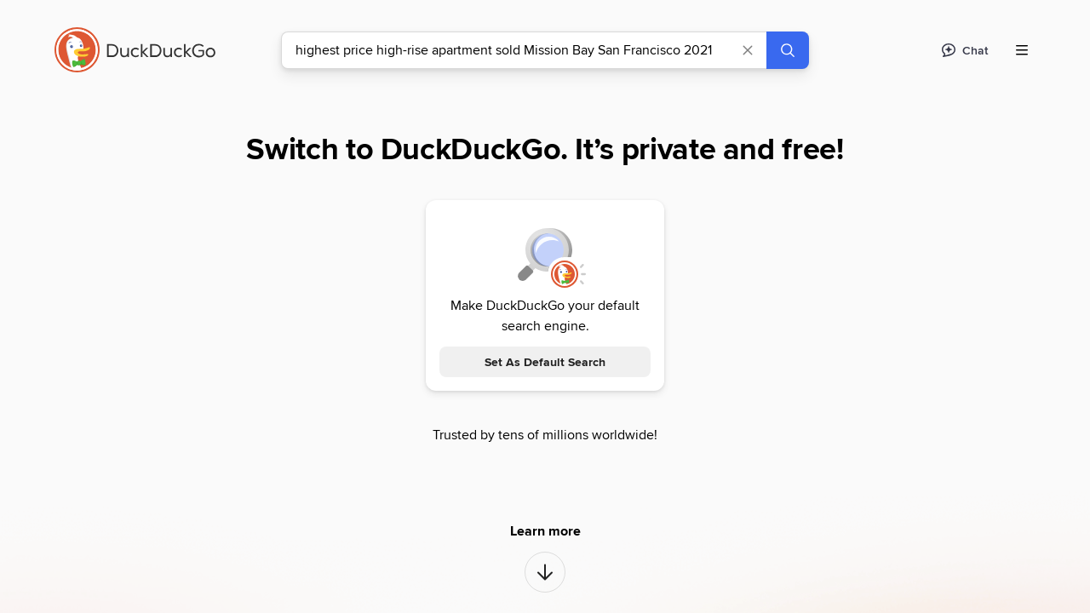Click the "Make DuckDuckGo your default" card text
This screenshot has height=613, width=1090.
545,306
